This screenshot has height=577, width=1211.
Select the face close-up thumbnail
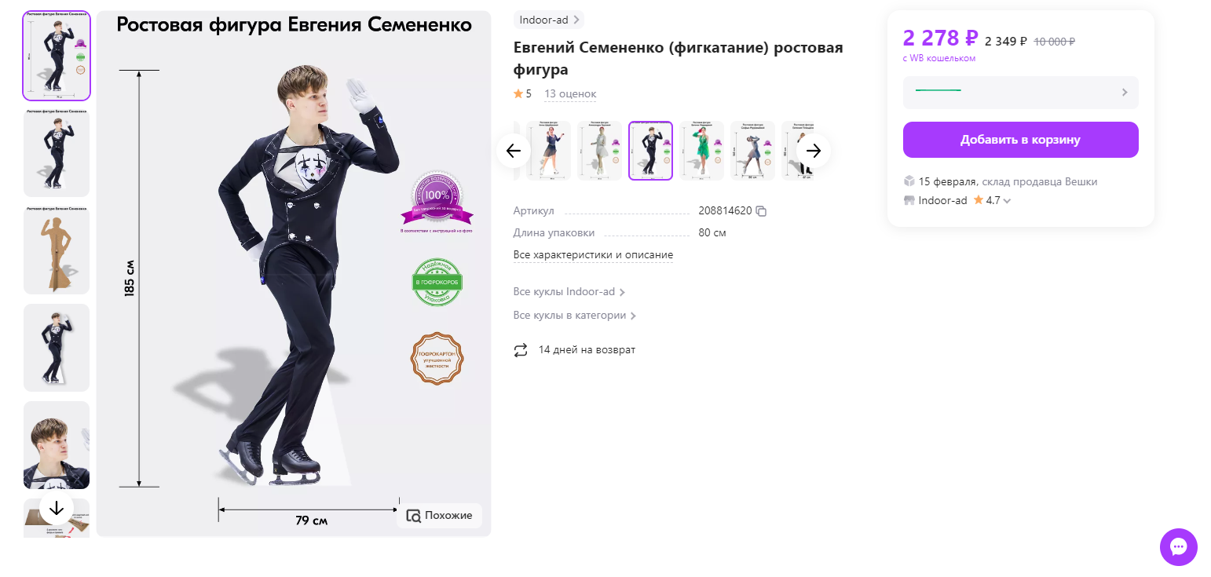tap(57, 445)
